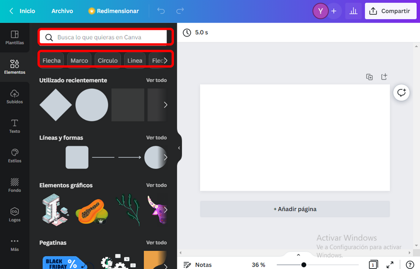The image size is (420, 269).
Task: Open the help question mark
Action: [410, 265]
